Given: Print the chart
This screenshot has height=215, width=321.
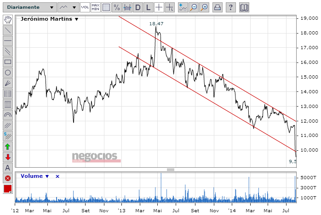Looking at the screenshot, I should tap(217, 7).
